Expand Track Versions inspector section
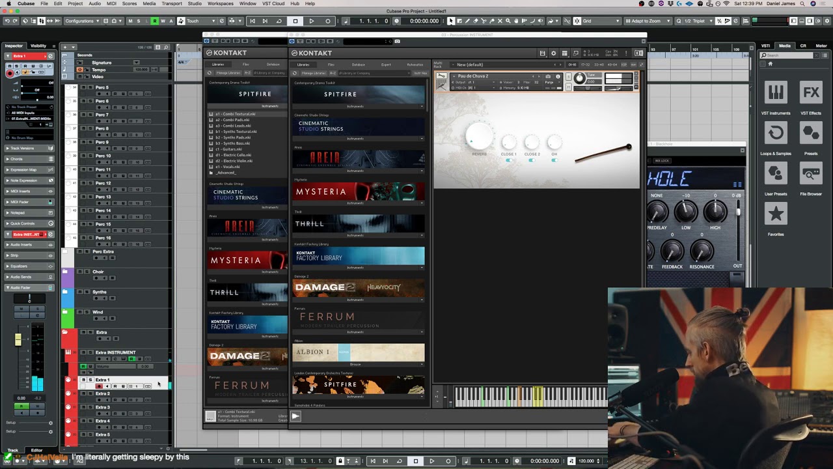 click(x=28, y=148)
